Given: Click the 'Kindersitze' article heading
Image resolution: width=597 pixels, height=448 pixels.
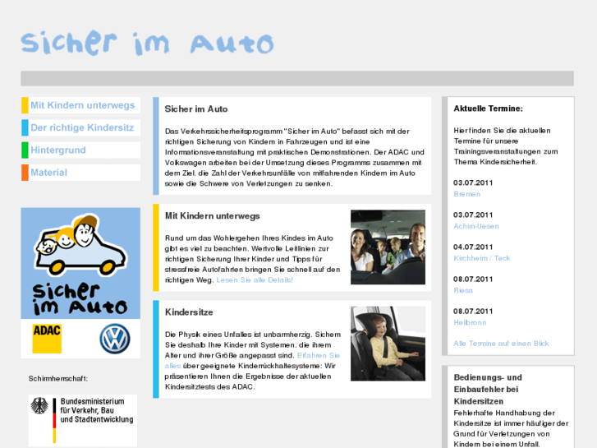Looking at the screenshot, I should [189, 312].
